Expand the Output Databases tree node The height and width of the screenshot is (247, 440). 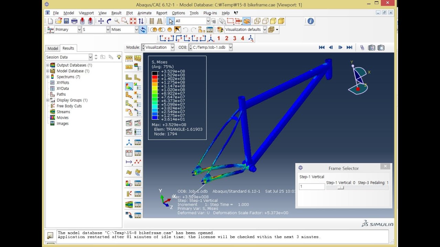tap(48, 65)
